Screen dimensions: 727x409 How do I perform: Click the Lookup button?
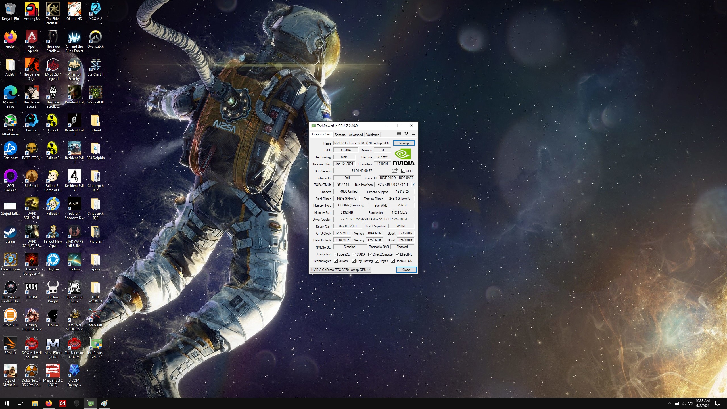(x=404, y=143)
